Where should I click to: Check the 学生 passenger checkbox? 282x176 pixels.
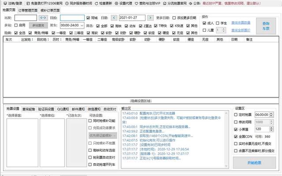[x=217, y=23]
